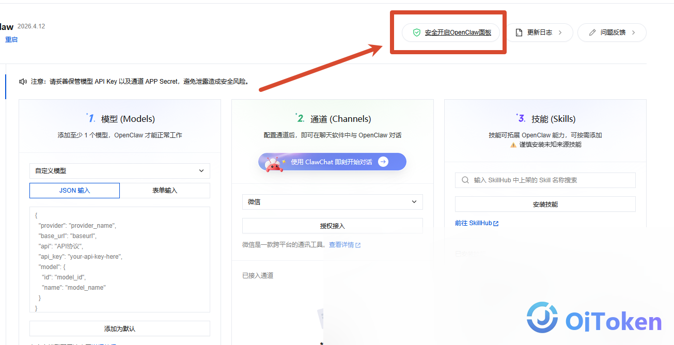Click the speaker icon before the 注意 notice

pos(23,82)
